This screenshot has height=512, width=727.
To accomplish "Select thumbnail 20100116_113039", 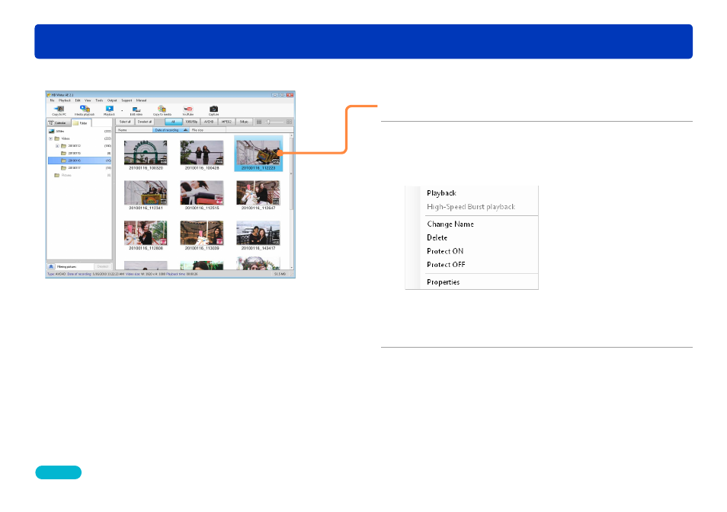I will (x=202, y=235).
